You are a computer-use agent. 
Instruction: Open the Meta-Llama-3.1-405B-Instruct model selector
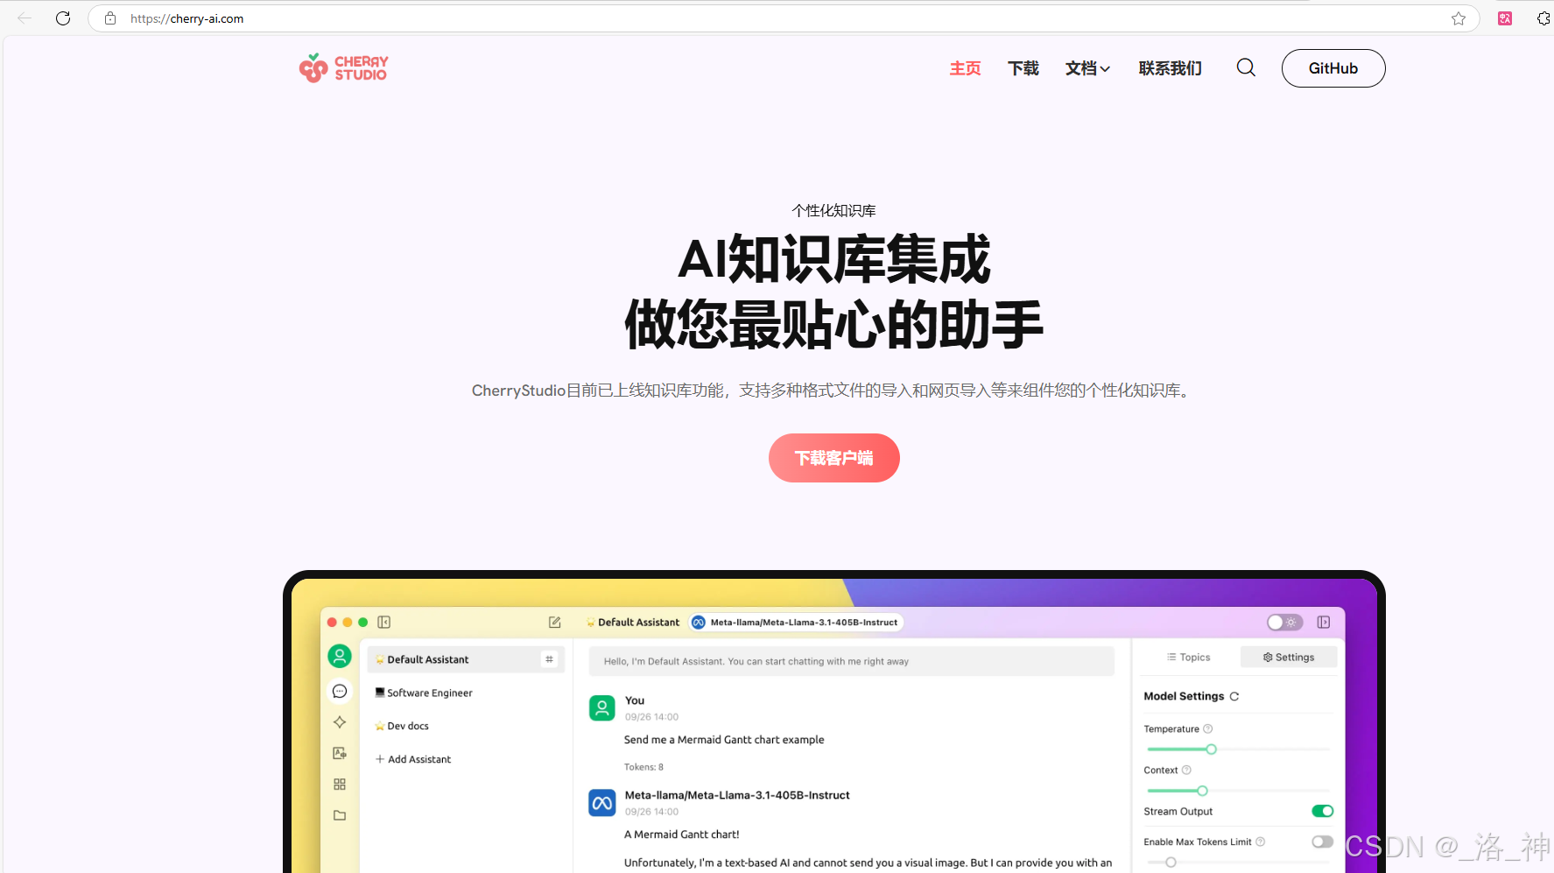(795, 622)
